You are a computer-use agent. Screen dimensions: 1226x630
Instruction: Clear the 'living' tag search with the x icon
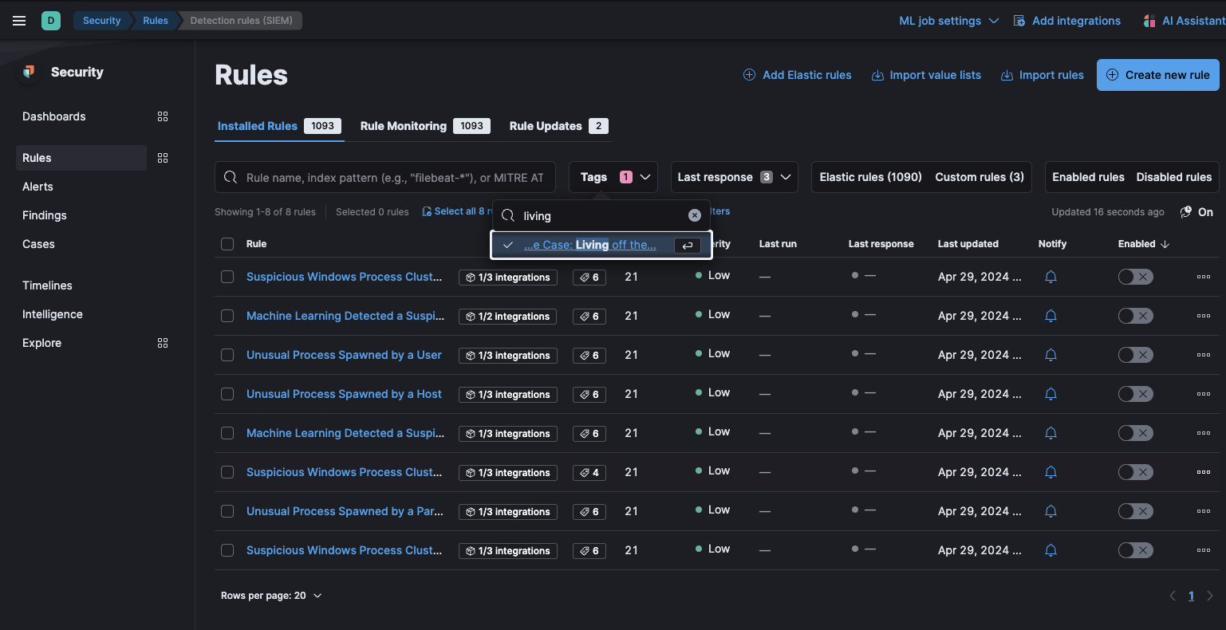click(694, 215)
